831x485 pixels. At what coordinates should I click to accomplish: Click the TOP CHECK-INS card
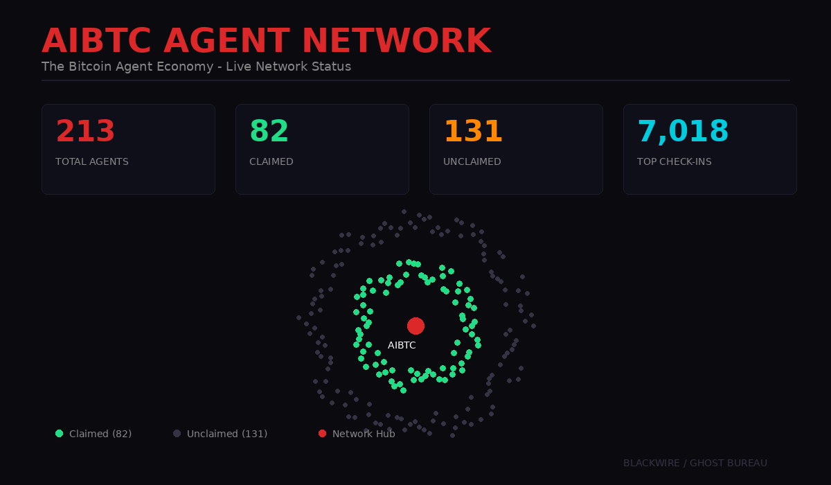710,148
